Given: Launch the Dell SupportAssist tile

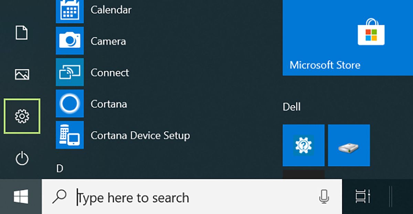Looking at the screenshot, I should coord(303,145).
